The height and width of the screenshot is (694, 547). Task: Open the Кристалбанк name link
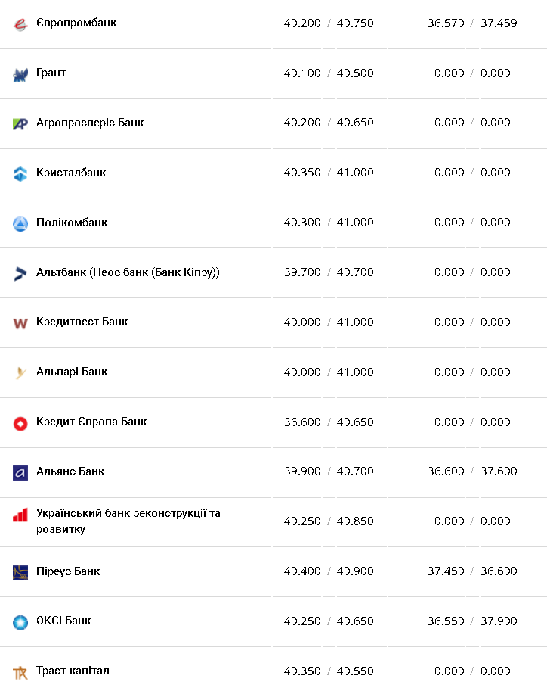[x=71, y=173]
